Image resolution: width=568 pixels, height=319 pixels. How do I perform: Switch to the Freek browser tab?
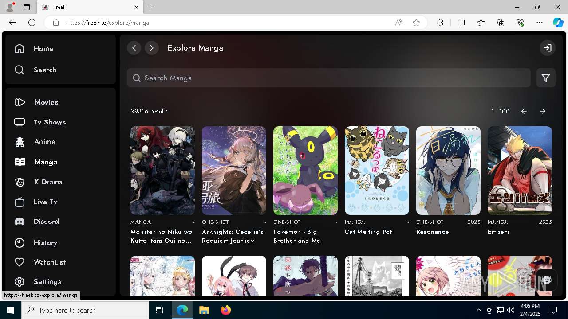pyautogui.click(x=90, y=7)
